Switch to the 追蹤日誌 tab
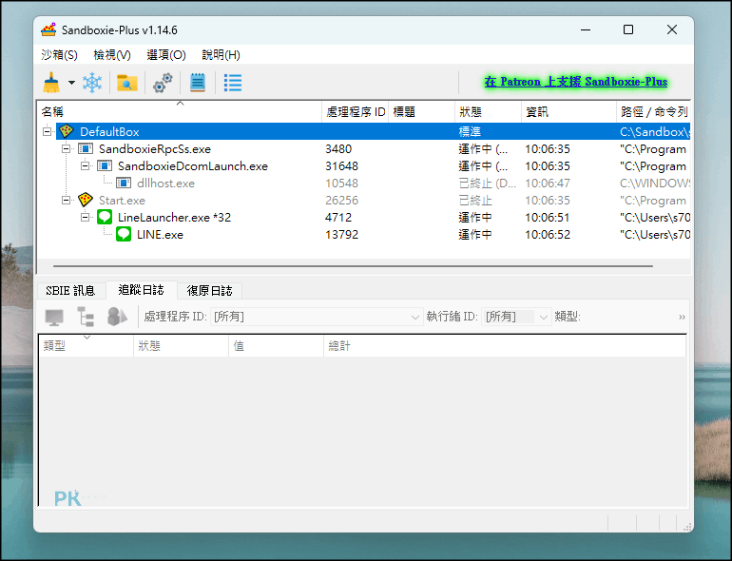 141,290
